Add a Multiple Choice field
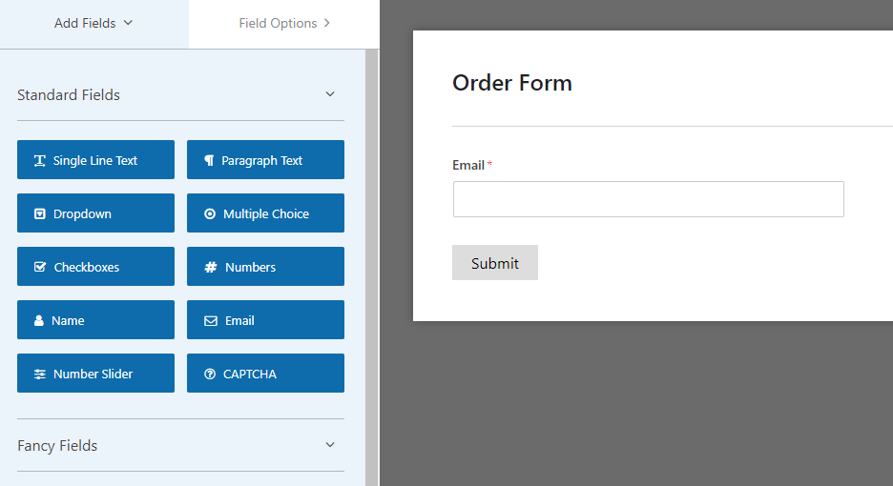 tap(265, 213)
